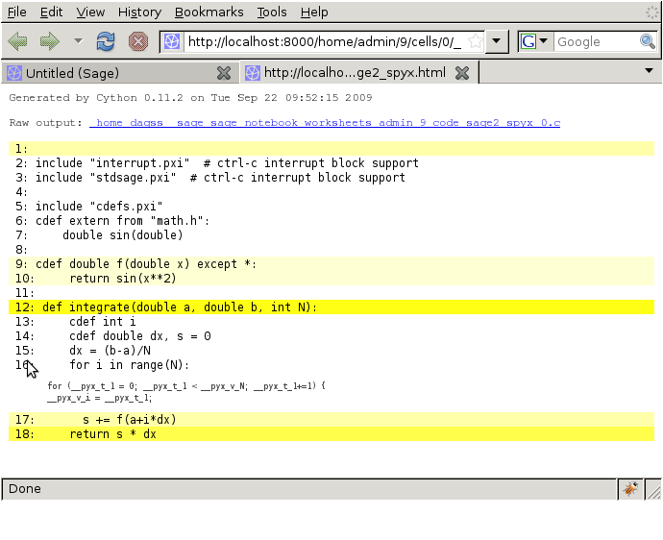Open the raw output spyx C file link
The width and height of the screenshot is (663, 540).
325,123
